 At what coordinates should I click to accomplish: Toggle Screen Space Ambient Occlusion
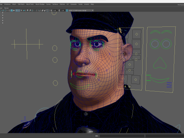pos(28,10)
